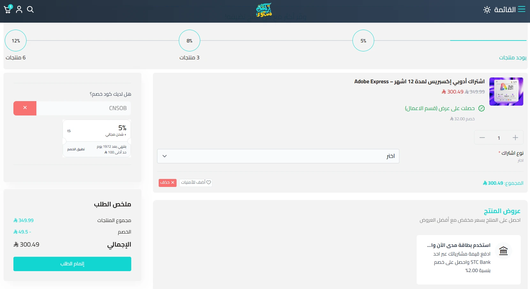The height and width of the screenshot is (289, 530).
Task: Click the يوجد منتجات label
Action: [513, 57]
